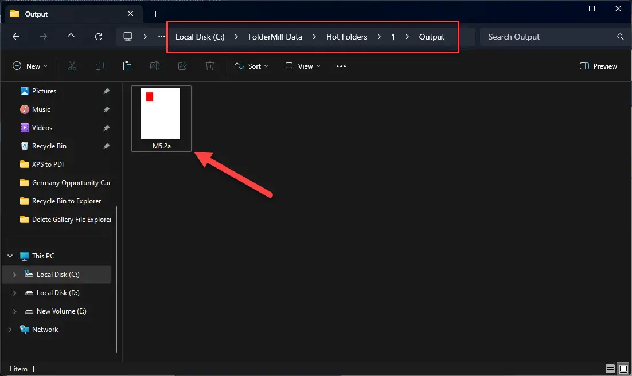Maximize the File Explorer window
The width and height of the screenshot is (632, 376).
pyautogui.click(x=592, y=9)
